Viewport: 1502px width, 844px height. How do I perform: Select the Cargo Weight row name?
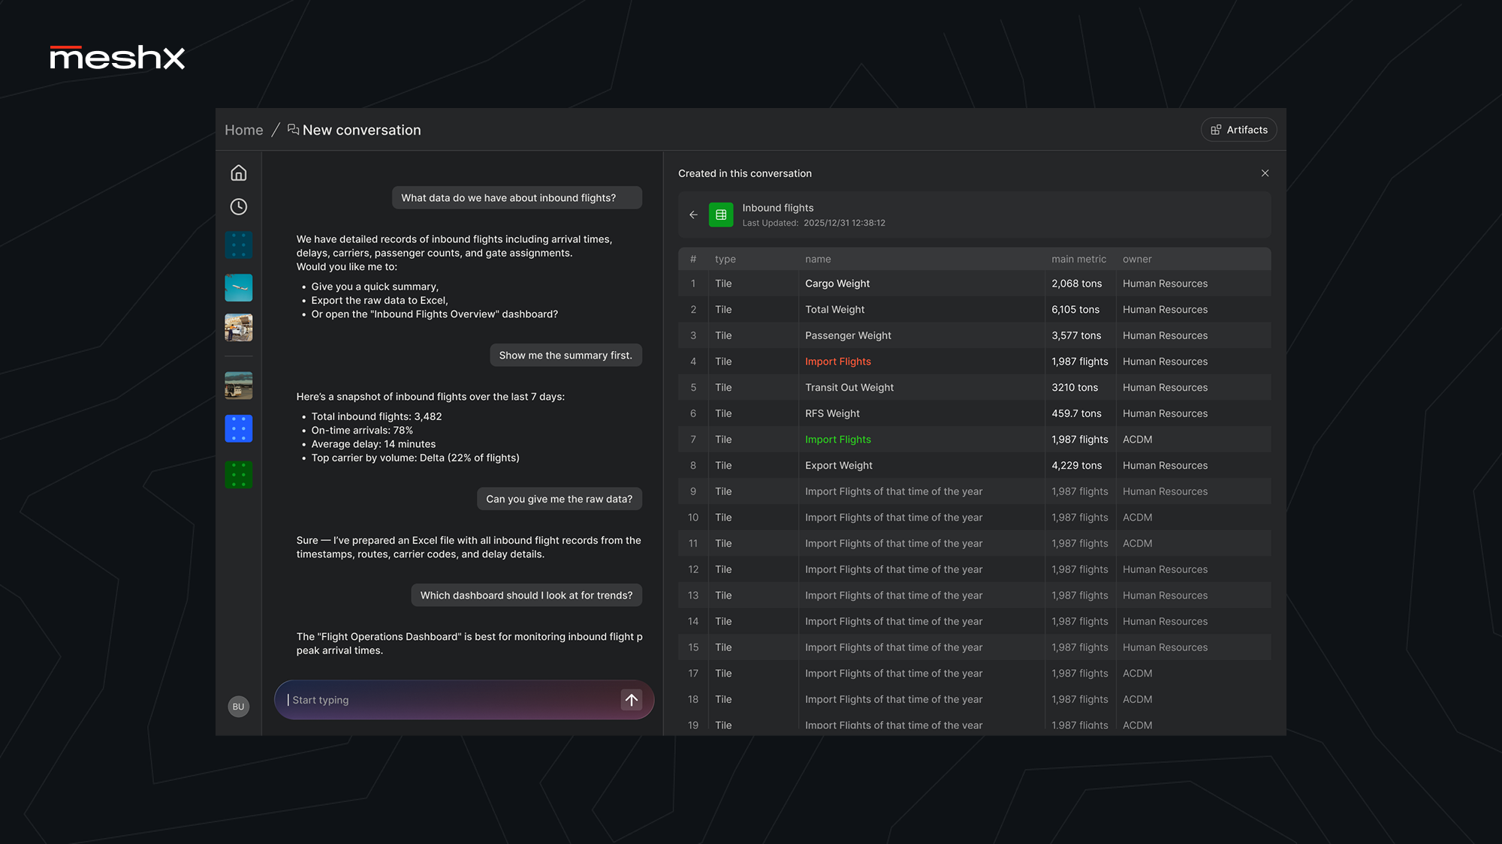click(837, 284)
